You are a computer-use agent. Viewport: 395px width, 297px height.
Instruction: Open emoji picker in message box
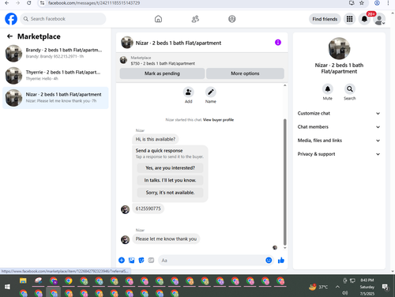(x=269, y=260)
